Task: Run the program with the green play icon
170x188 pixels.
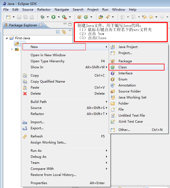Action: point(53,17)
